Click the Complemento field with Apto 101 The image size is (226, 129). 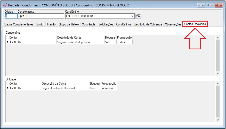coord(41,16)
